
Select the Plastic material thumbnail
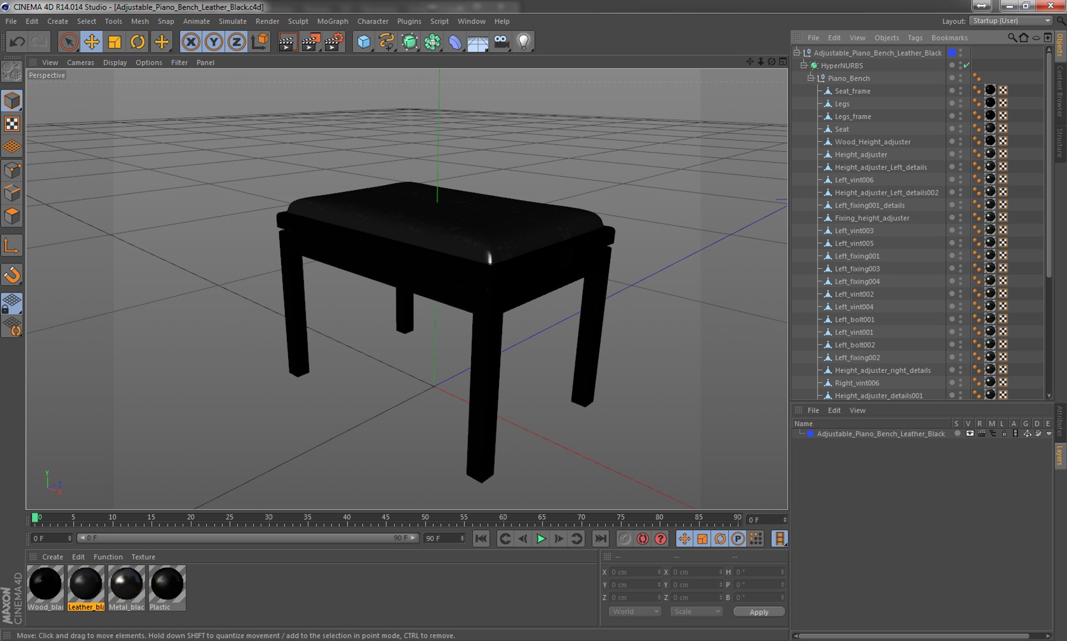point(167,588)
